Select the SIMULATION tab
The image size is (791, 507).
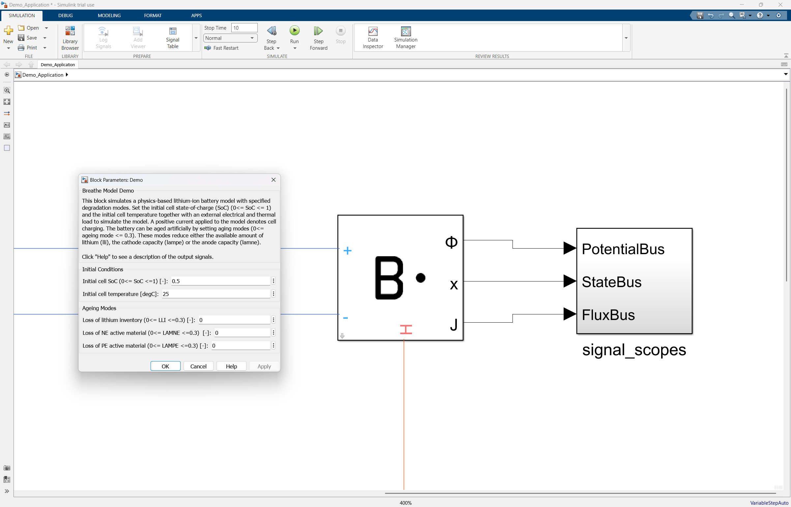(22, 15)
